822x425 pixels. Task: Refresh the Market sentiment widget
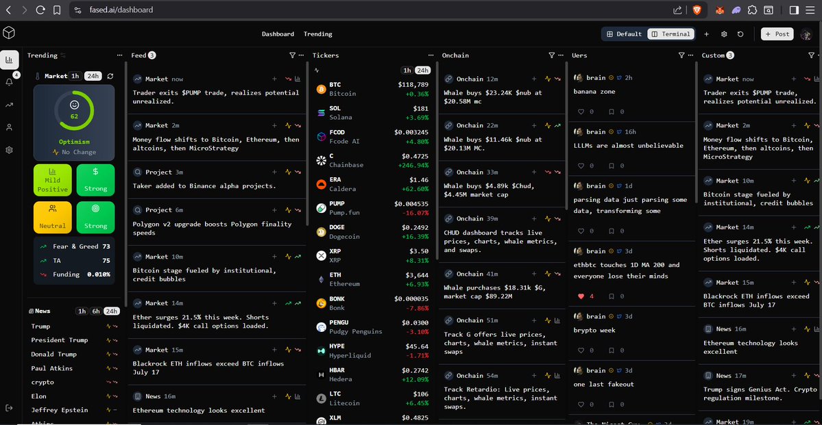pos(110,77)
